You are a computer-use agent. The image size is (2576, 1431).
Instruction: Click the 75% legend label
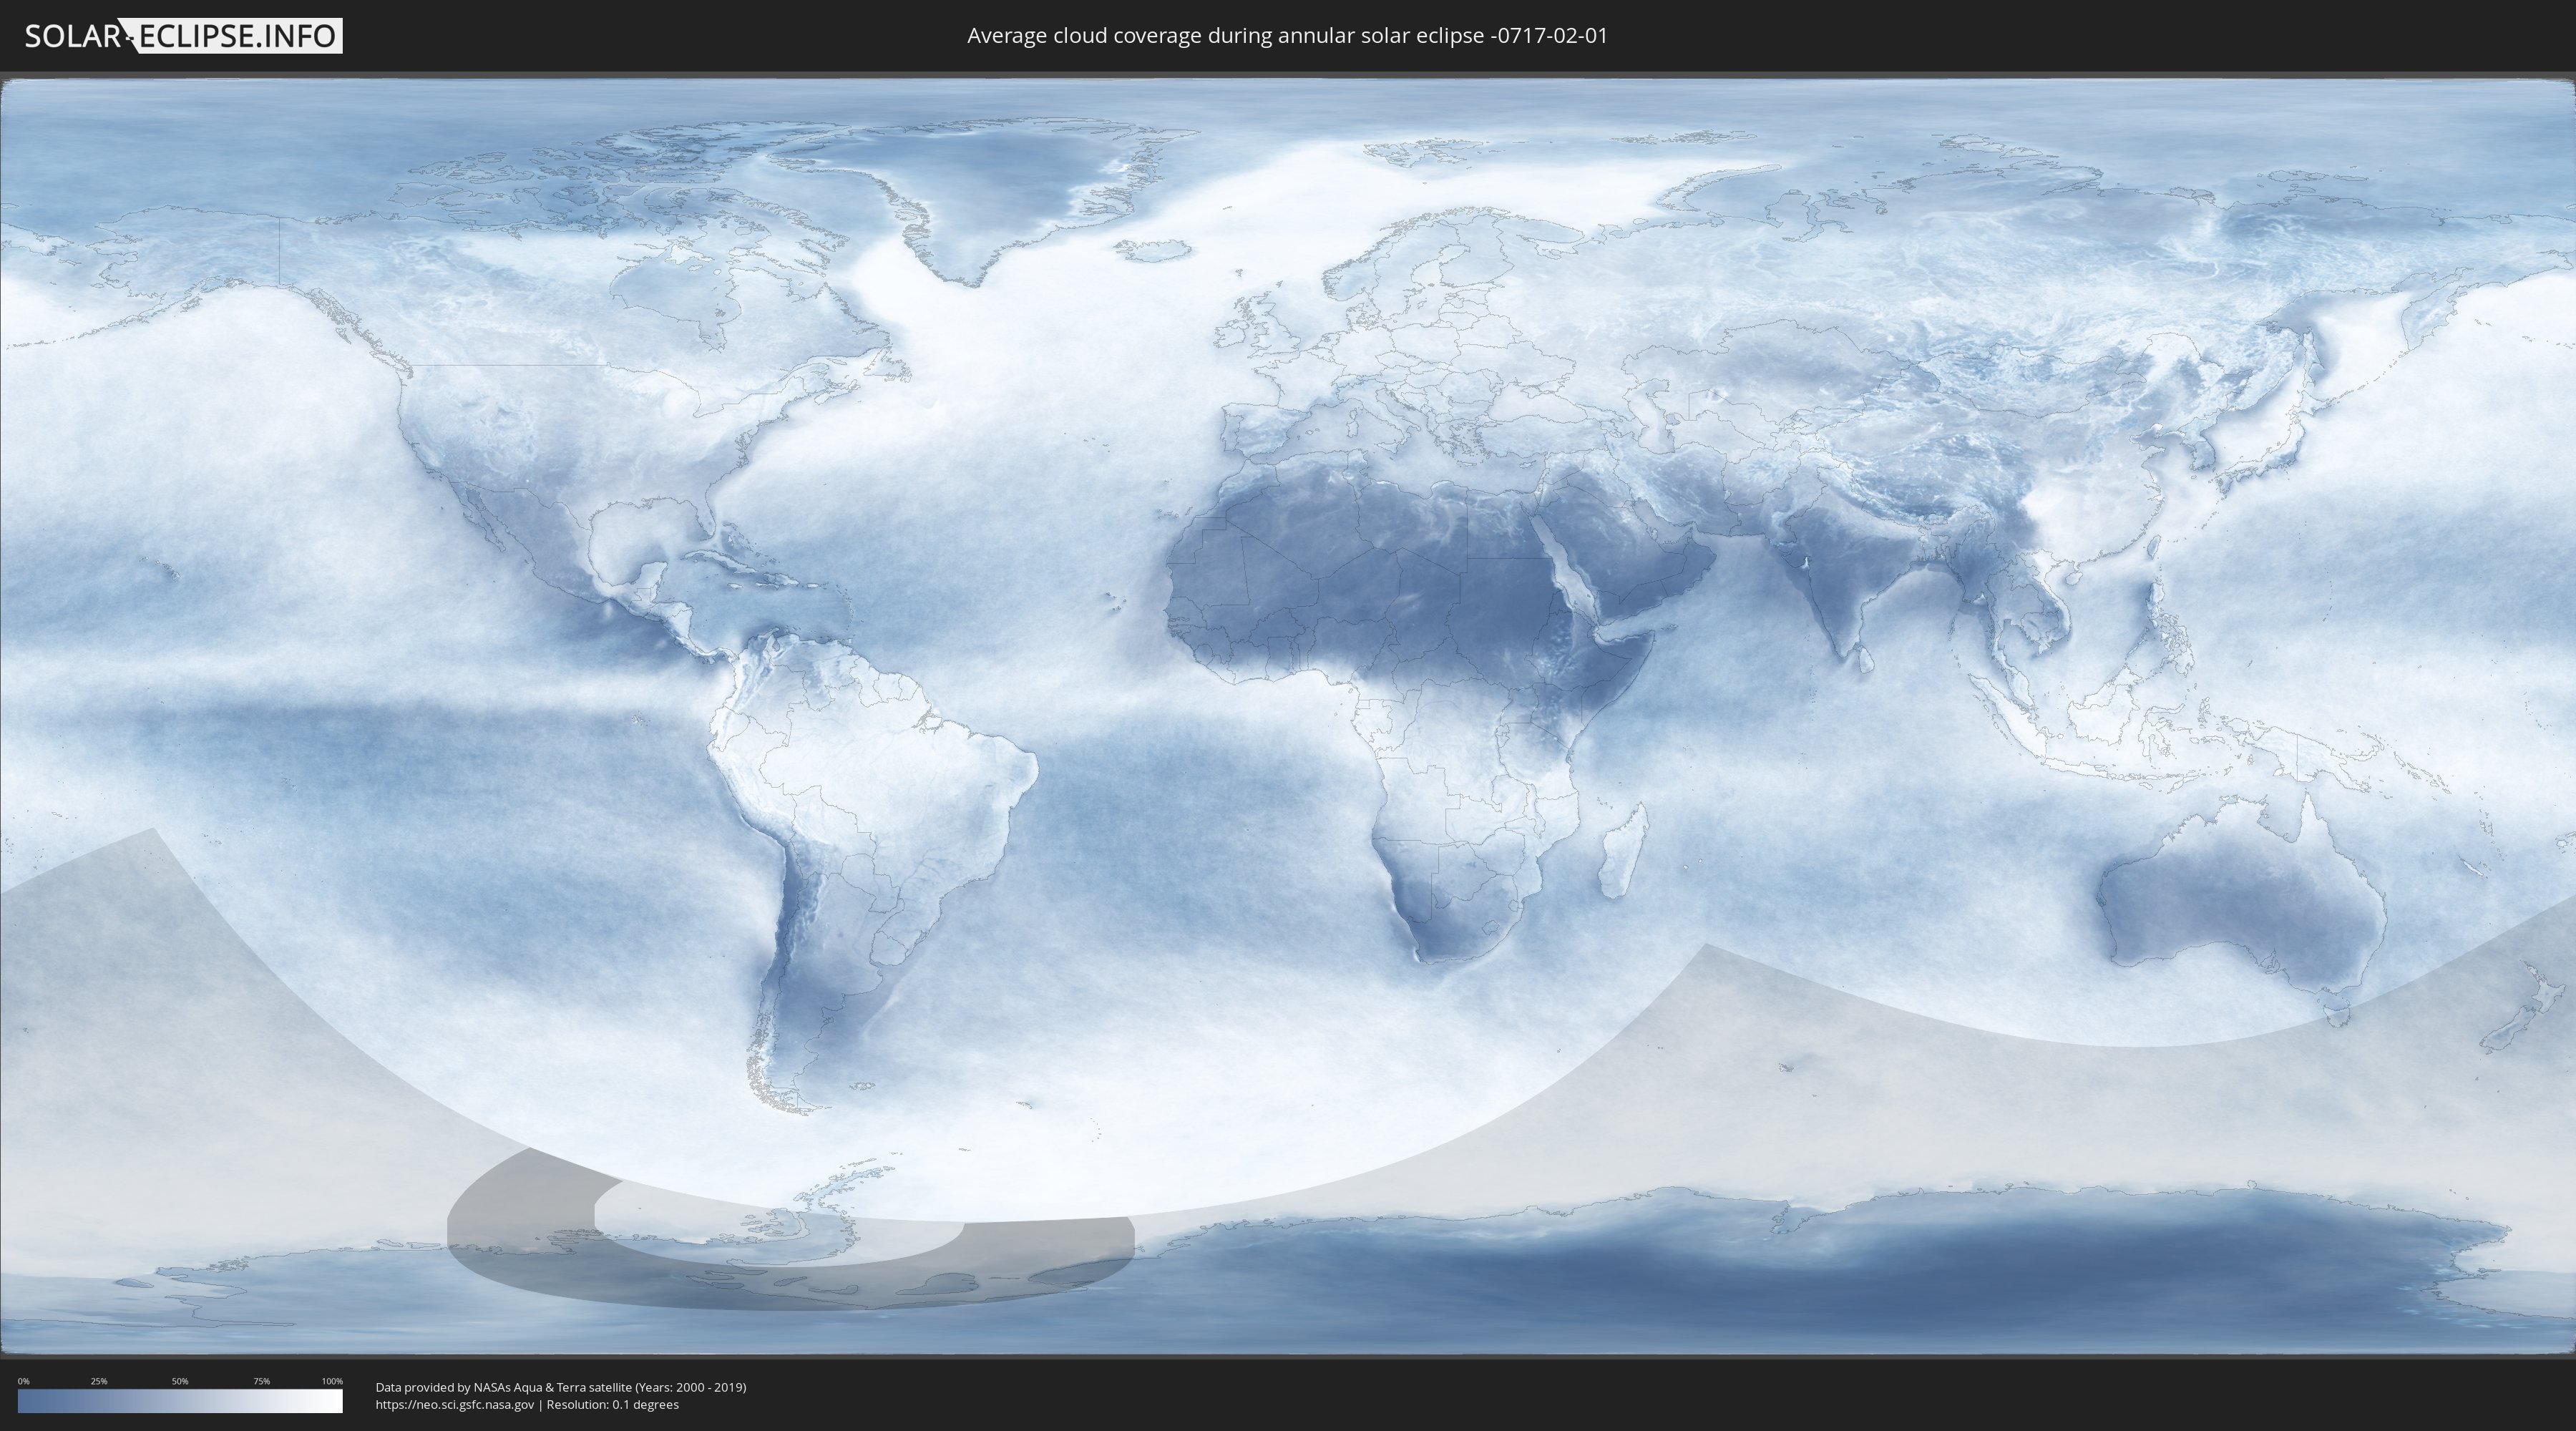point(261,1381)
